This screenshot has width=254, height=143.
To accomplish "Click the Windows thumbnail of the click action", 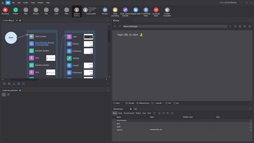I will [51, 58].
